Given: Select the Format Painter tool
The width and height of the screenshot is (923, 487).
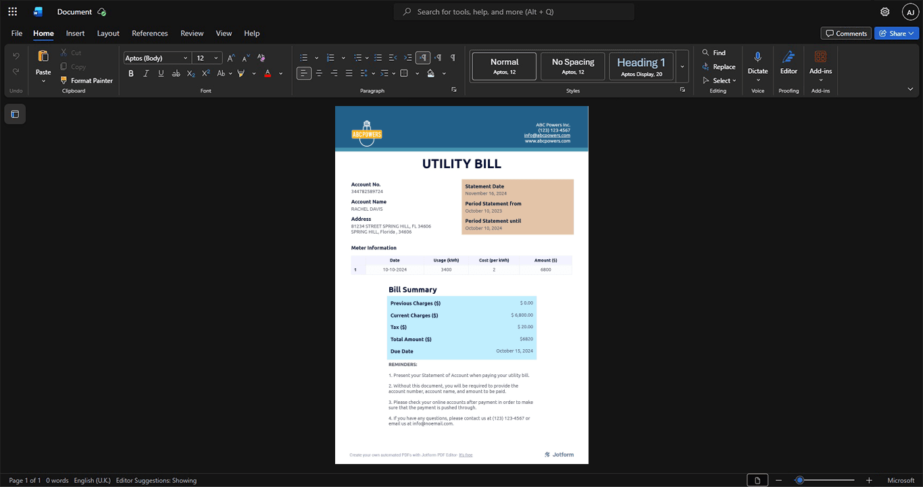Looking at the screenshot, I should [x=86, y=80].
